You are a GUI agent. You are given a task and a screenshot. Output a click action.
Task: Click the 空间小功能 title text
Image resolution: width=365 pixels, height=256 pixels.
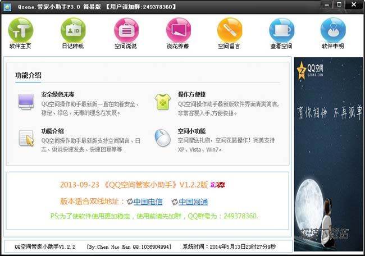click(x=191, y=131)
